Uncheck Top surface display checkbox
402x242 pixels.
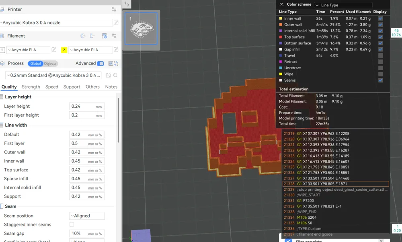(x=380, y=37)
